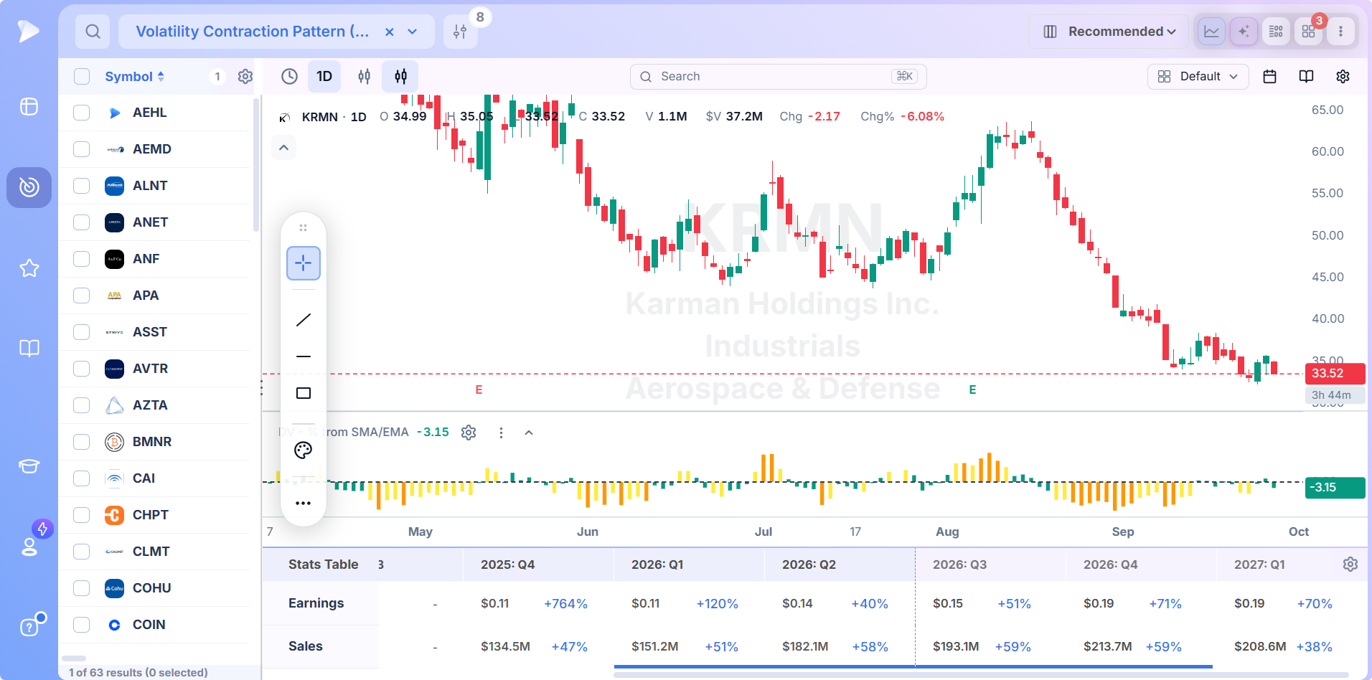
Task: Check the AEHL row checkbox
Action: tap(82, 113)
